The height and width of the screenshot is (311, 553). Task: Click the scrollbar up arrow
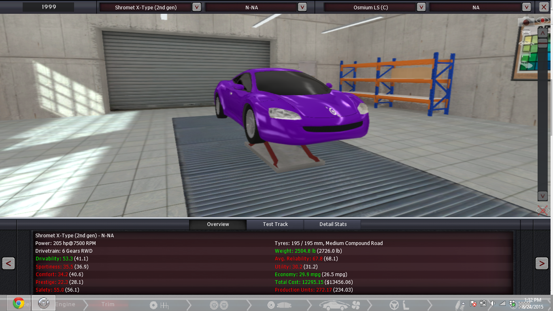point(542,33)
